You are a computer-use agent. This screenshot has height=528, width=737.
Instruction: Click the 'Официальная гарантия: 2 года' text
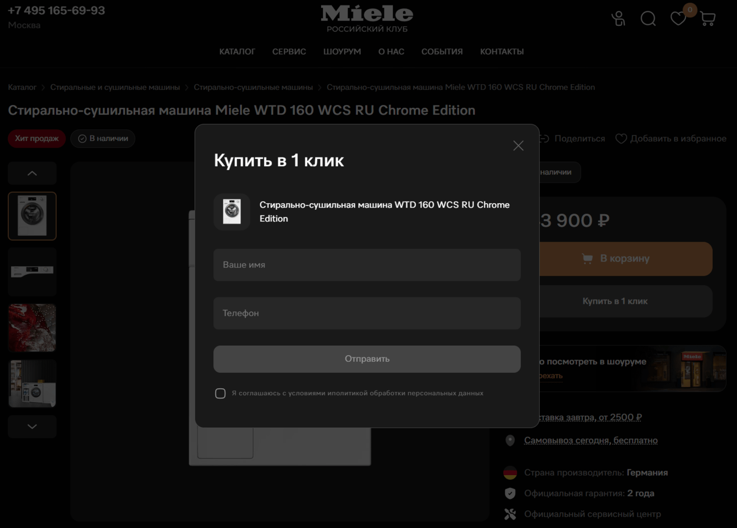[x=589, y=493]
